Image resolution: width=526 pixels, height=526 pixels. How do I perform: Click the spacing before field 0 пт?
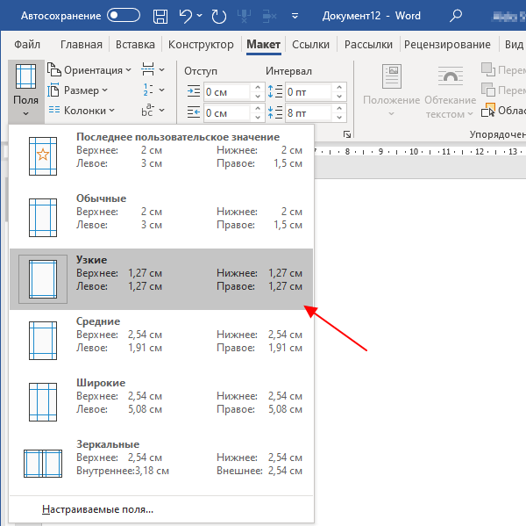point(309,91)
